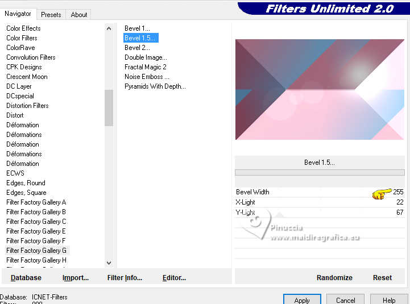Image resolution: width=410 pixels, height=304 pixels.
Task: Select Filter Factory Gallery C
Action: 36,222
